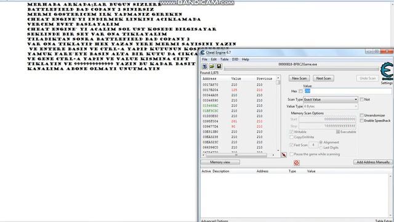Click the Undo Scan button
The image size is (394, 222).
[368, 78]
